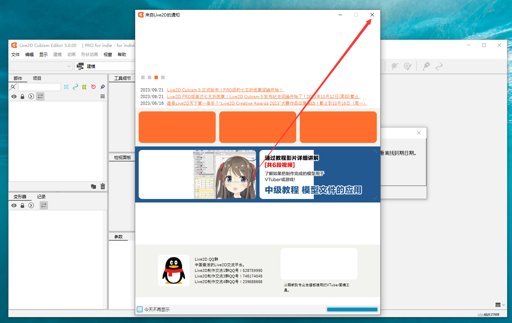Select the 参数 panel tab
This screenshot has width=512, height=323.
click(x=119, y=237)
